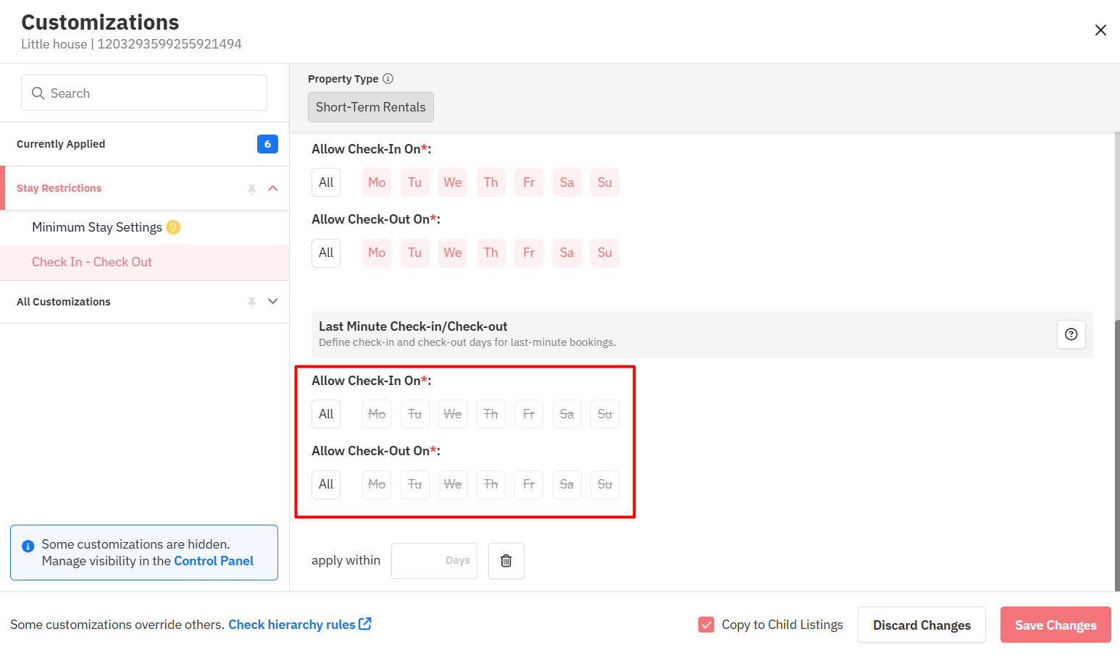The height and width of the screenshot is (655, 1120).
Task: Click the Currently Applied count badge 6
Action: pyautogui.click(x=267, y=144)
